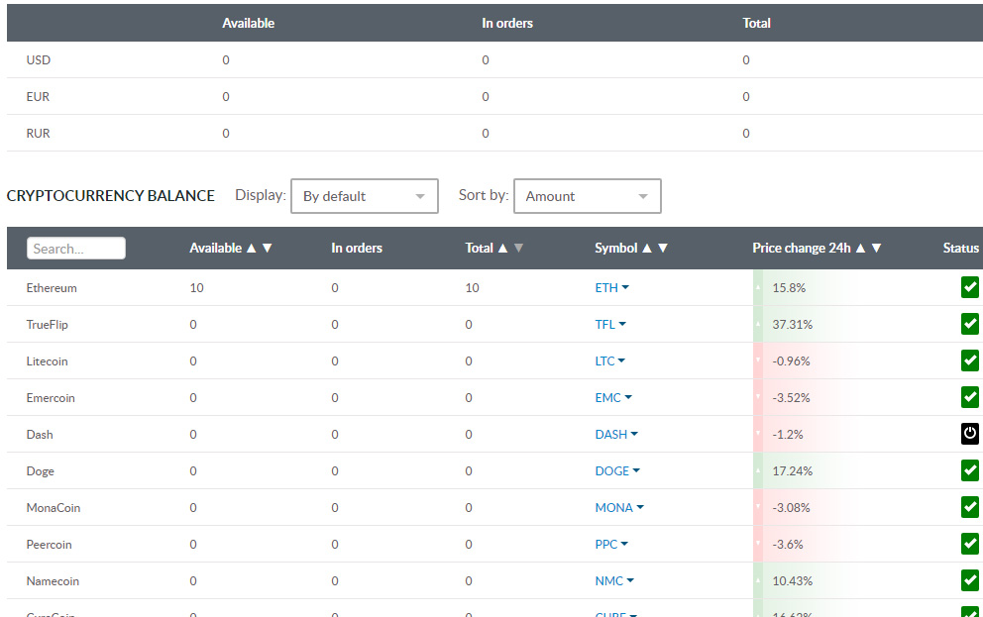
Task: Click the Dash power status icon
Action: [969, 434]
